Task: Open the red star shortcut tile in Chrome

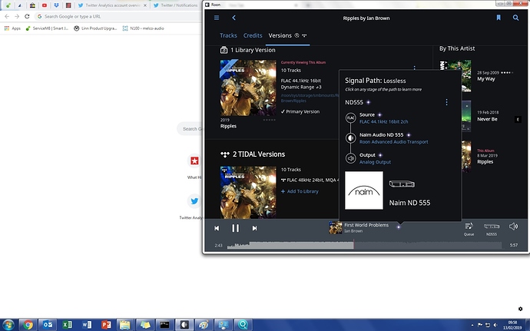Action: click(194, 161)
